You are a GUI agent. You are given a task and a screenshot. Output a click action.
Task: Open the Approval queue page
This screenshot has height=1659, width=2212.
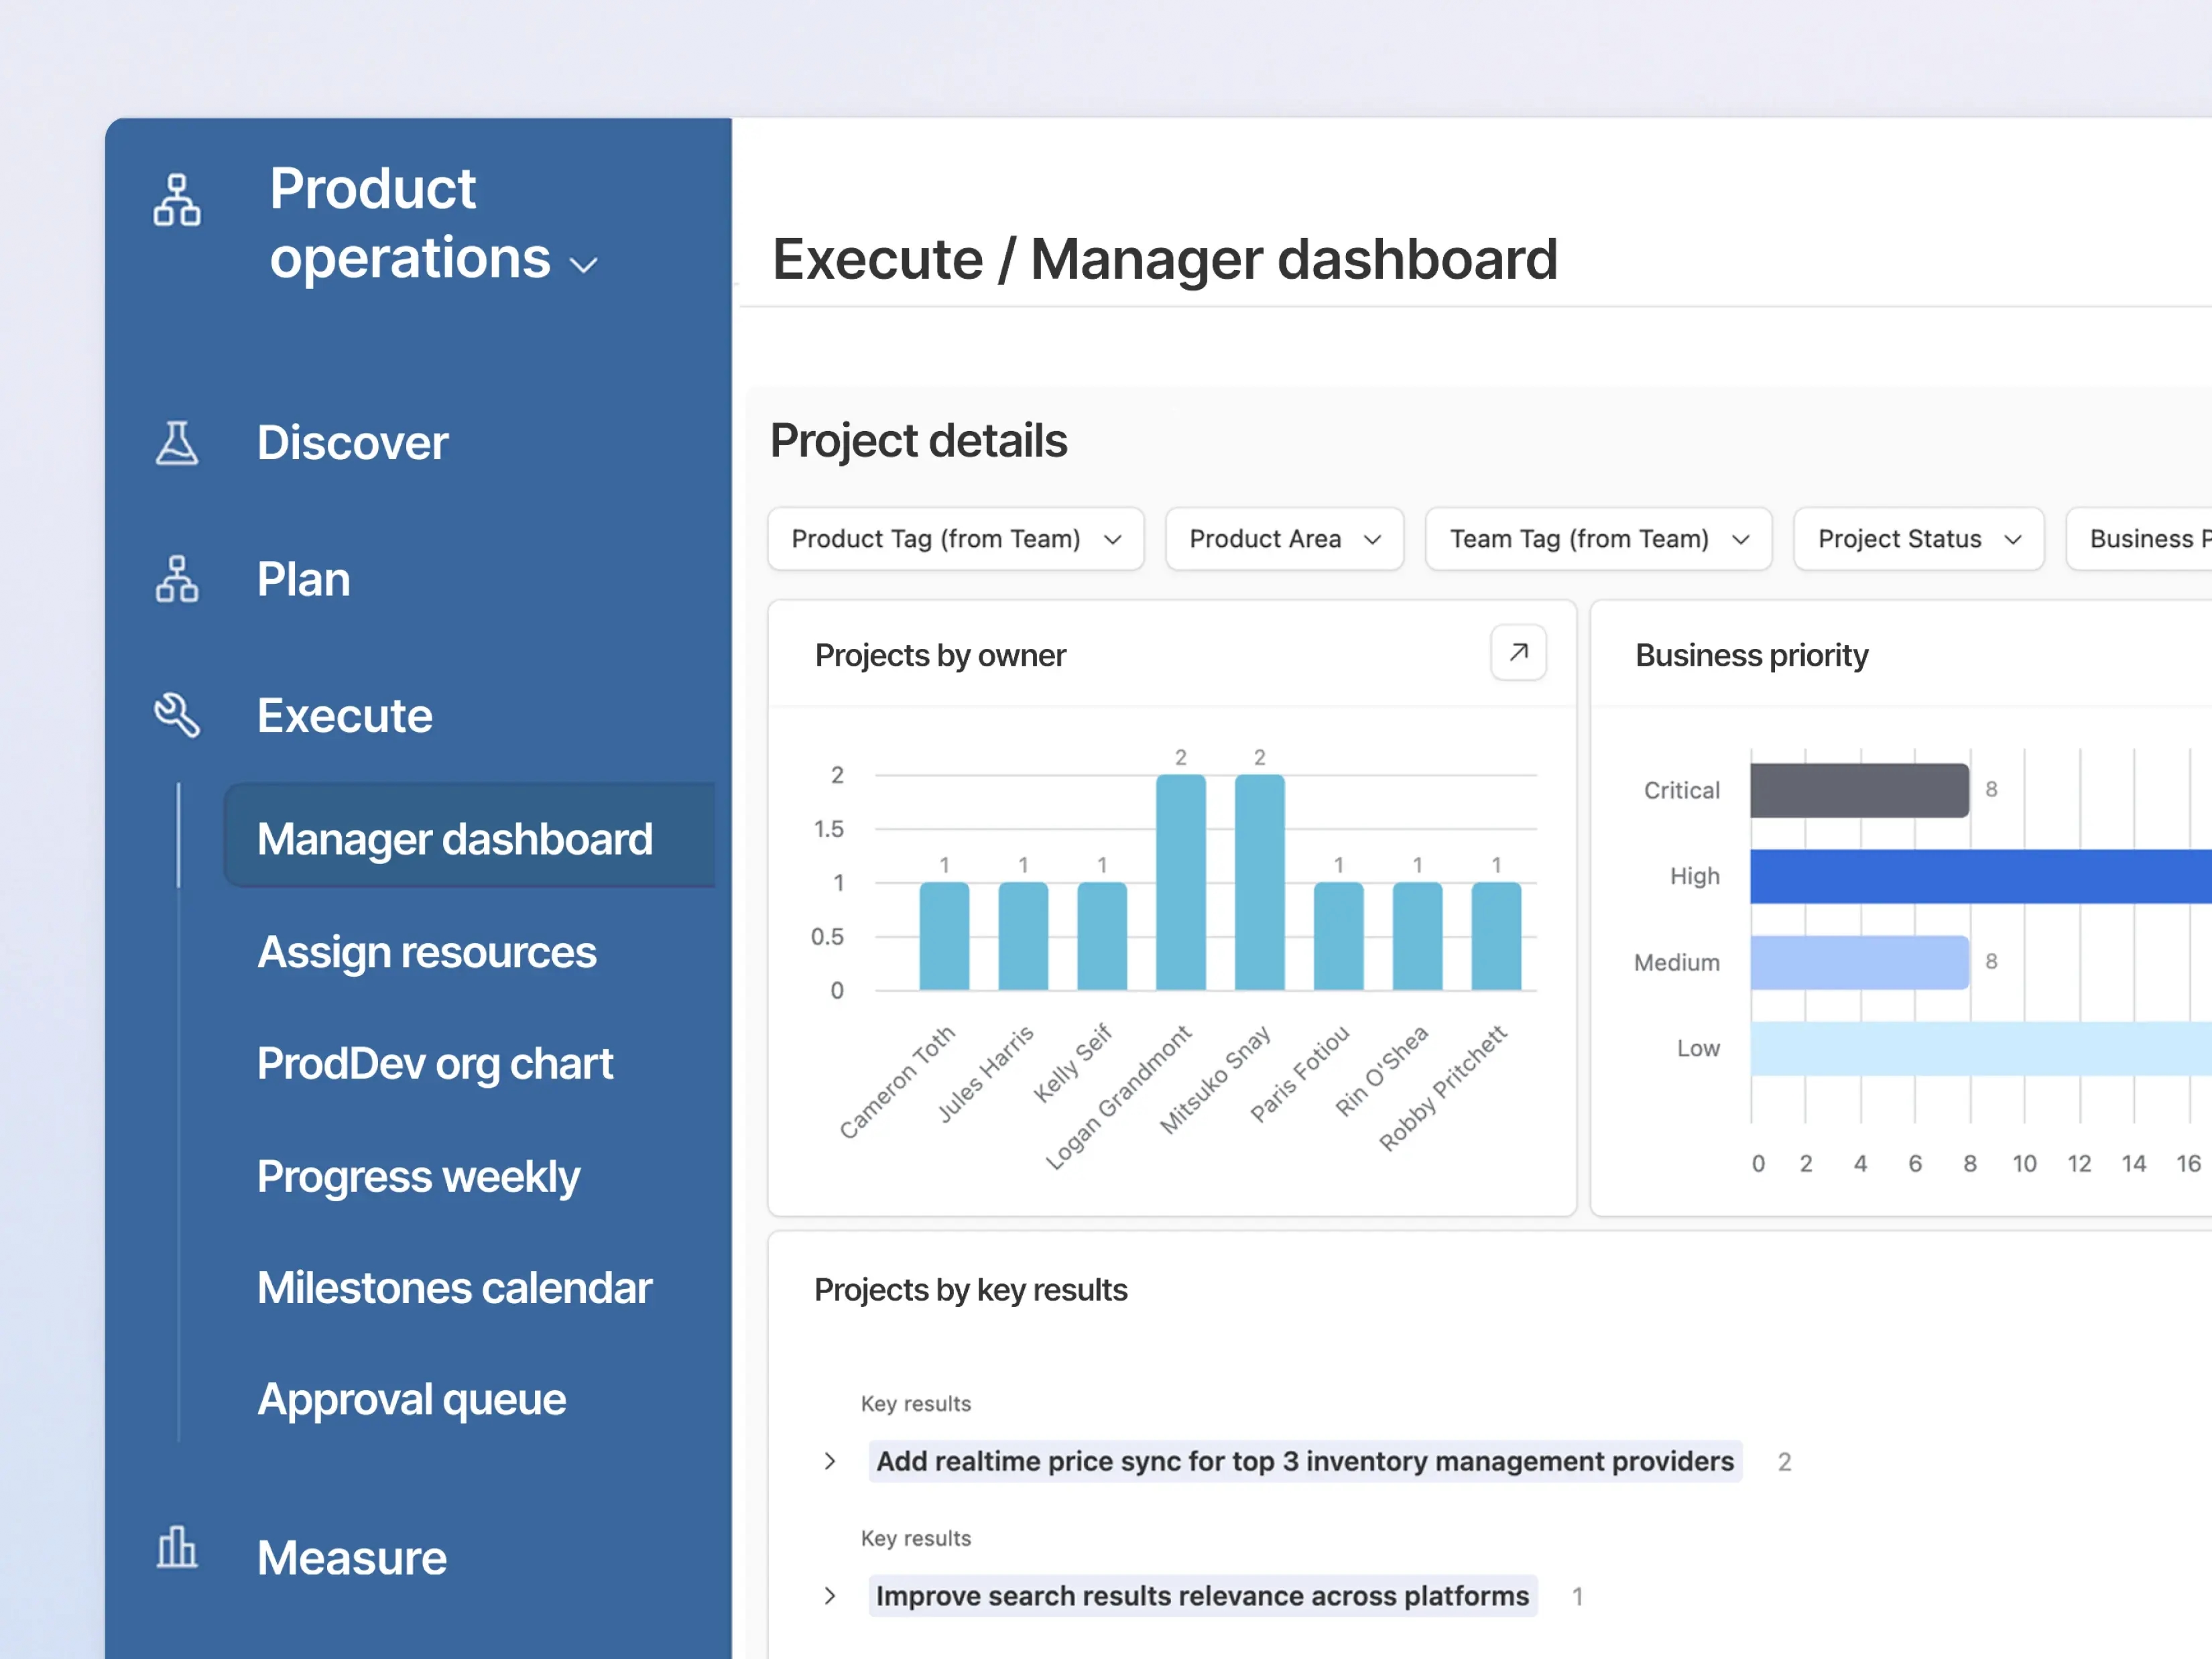click(x=411, y=1400)
